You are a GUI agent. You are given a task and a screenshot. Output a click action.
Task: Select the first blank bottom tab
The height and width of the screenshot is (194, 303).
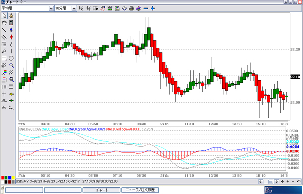click(x=24, y=190)
